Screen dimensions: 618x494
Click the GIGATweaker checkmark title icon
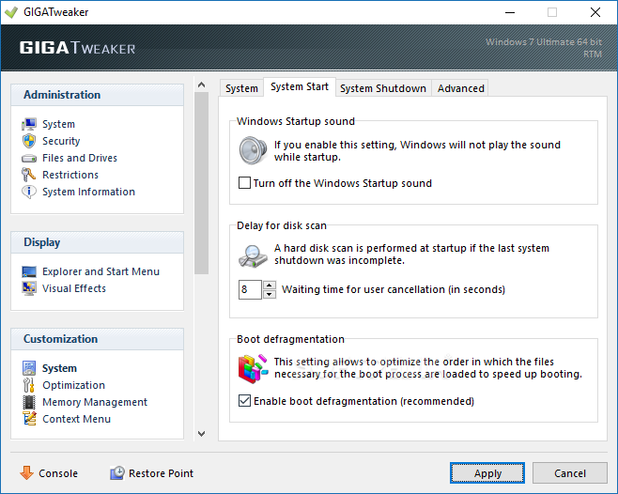click(x=11, y=12)
